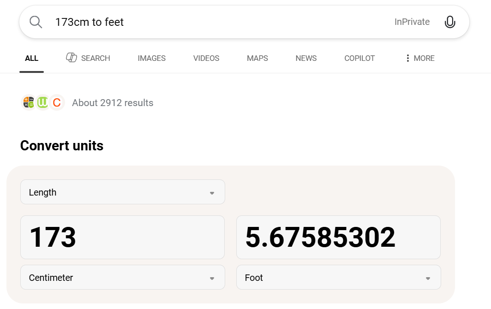
Task: Click the input field showing 173
Action: coord(122,238)
